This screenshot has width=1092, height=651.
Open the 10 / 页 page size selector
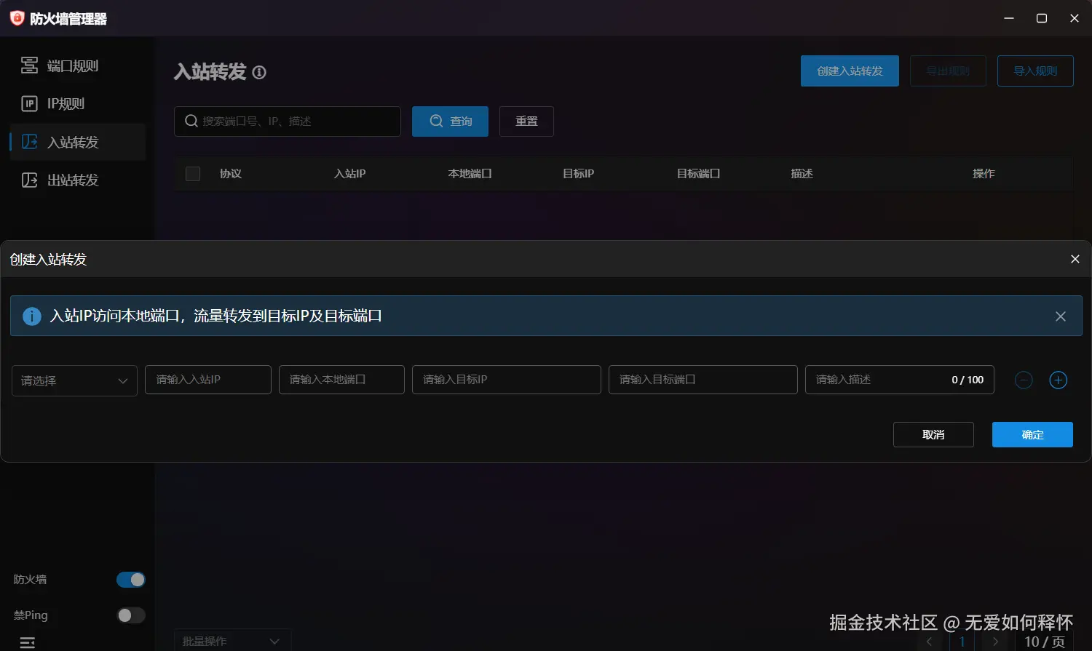tap(1045, 642)
